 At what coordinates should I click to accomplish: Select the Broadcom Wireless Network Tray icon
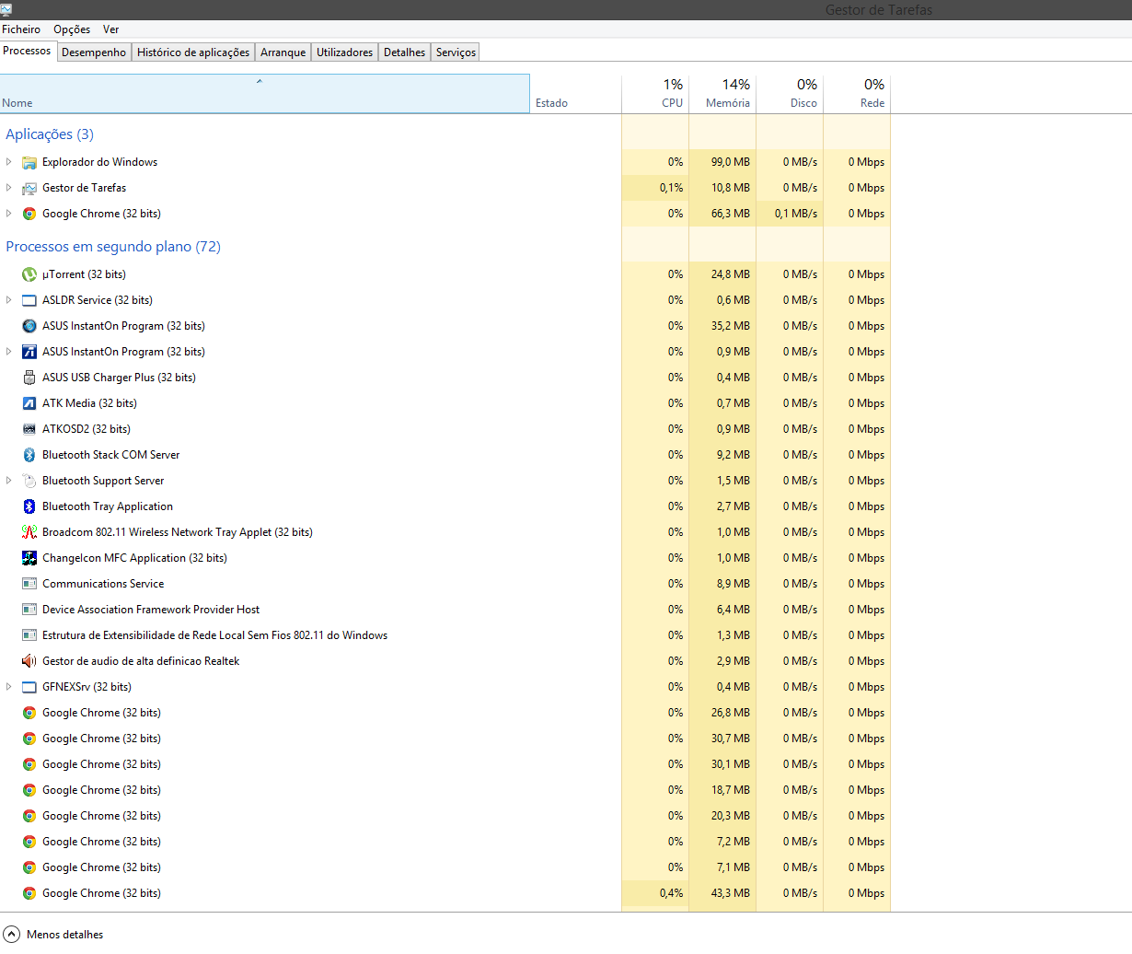29,532
